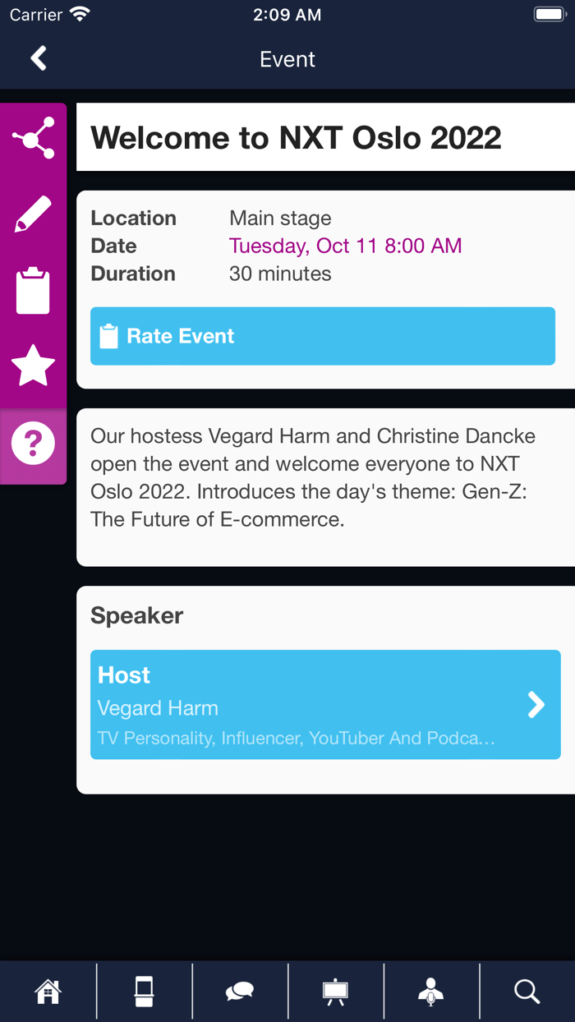575x1022 pixels.
Task: Open the chat bubbles tab
Action: (x=240, y=992)
